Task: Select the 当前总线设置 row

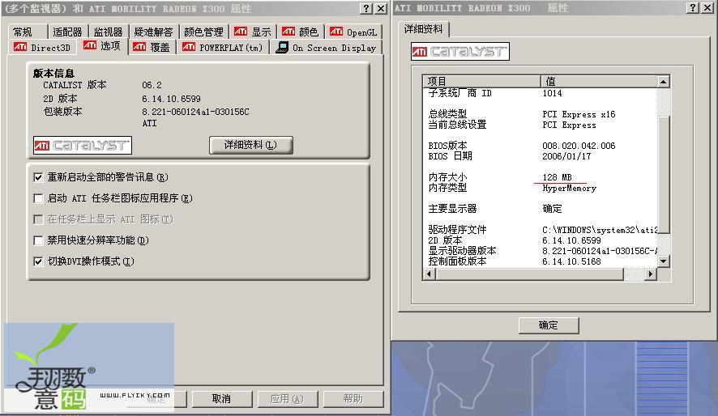Action: click(x=541, y=125)
